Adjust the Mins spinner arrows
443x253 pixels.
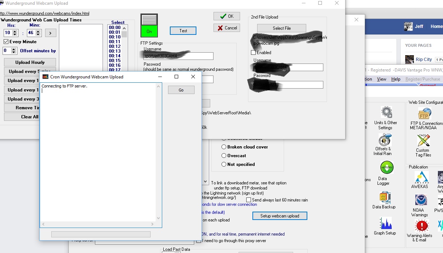click(39, 33)
